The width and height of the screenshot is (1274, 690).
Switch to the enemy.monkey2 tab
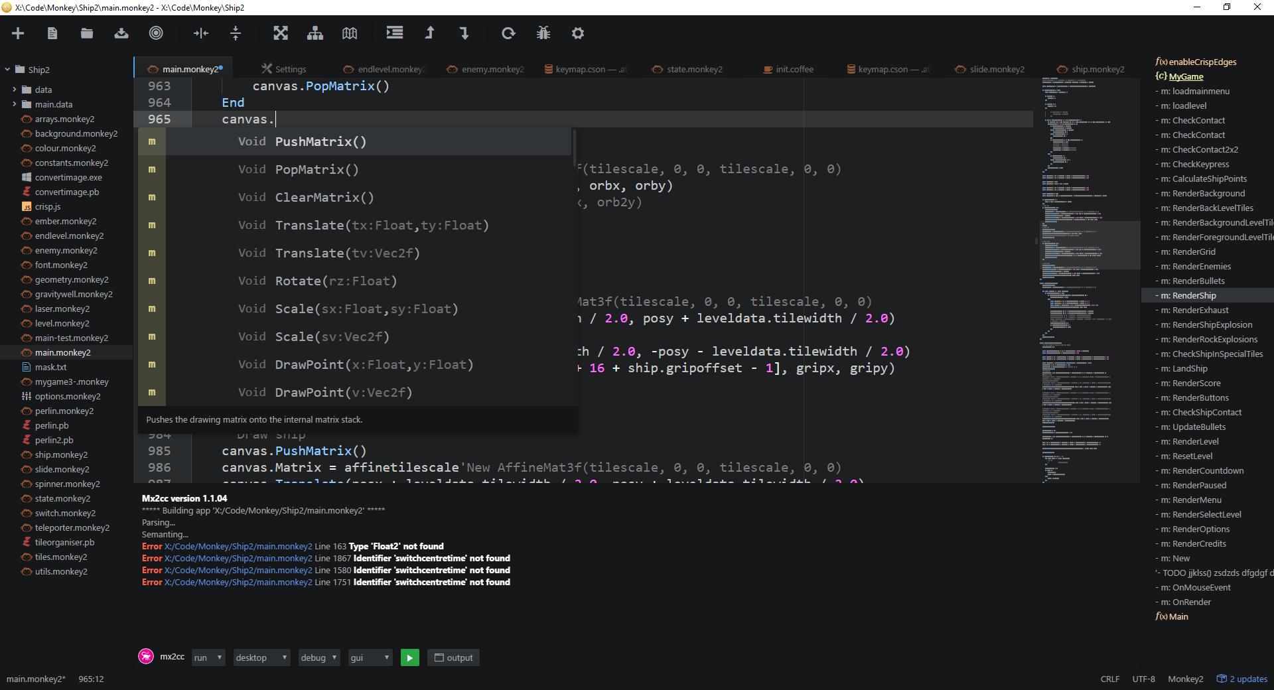492,69
